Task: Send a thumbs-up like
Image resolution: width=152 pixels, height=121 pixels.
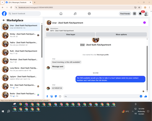Action: [x=146, y=96]
